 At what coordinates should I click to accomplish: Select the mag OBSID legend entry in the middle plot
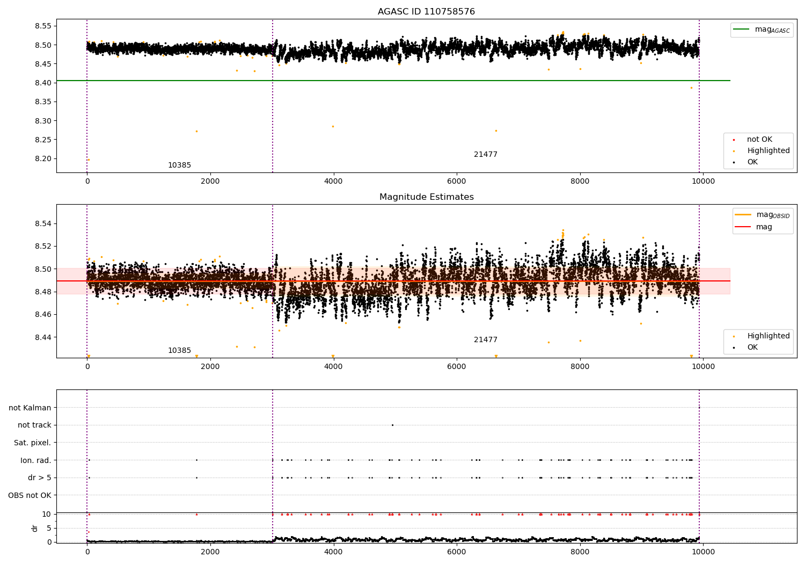[x=763, y=215]
